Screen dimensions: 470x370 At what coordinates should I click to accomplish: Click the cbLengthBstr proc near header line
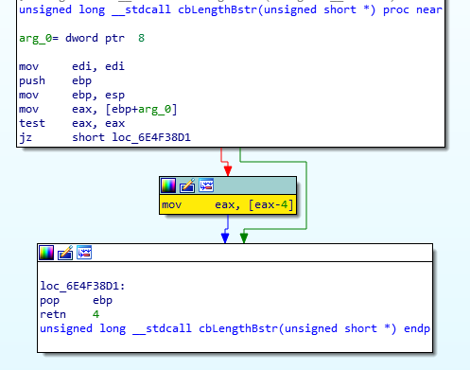click(231, 9)
